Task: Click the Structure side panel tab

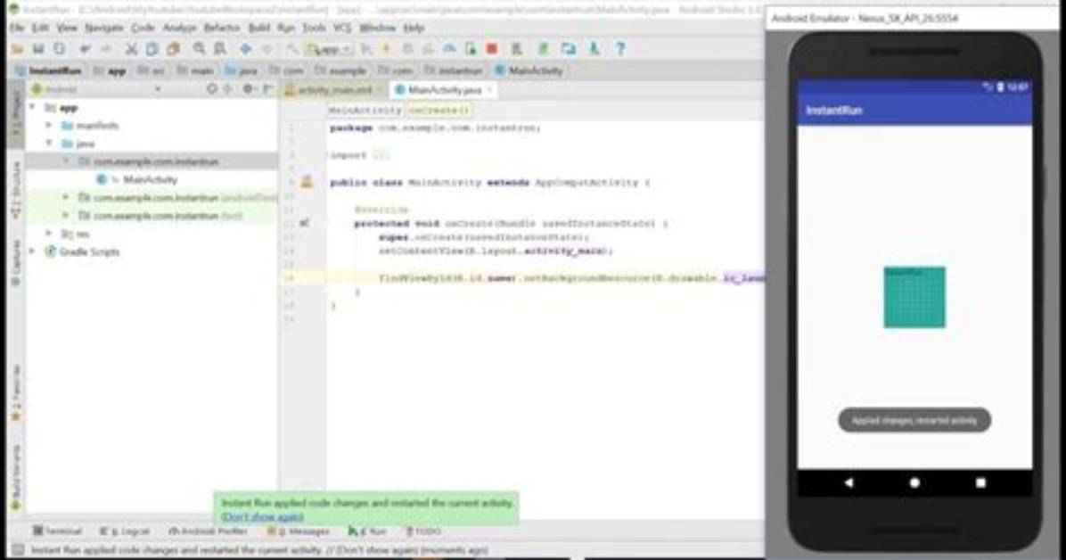Action: click(x=16, y=191)
